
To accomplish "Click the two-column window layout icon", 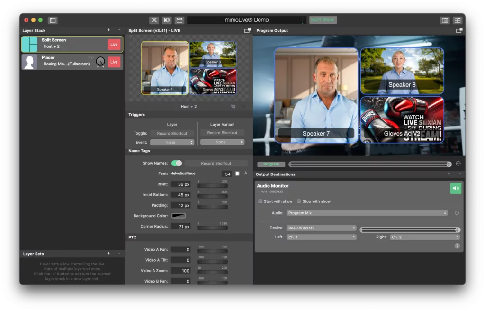I will pyautogui.click(x=445, y=20).
